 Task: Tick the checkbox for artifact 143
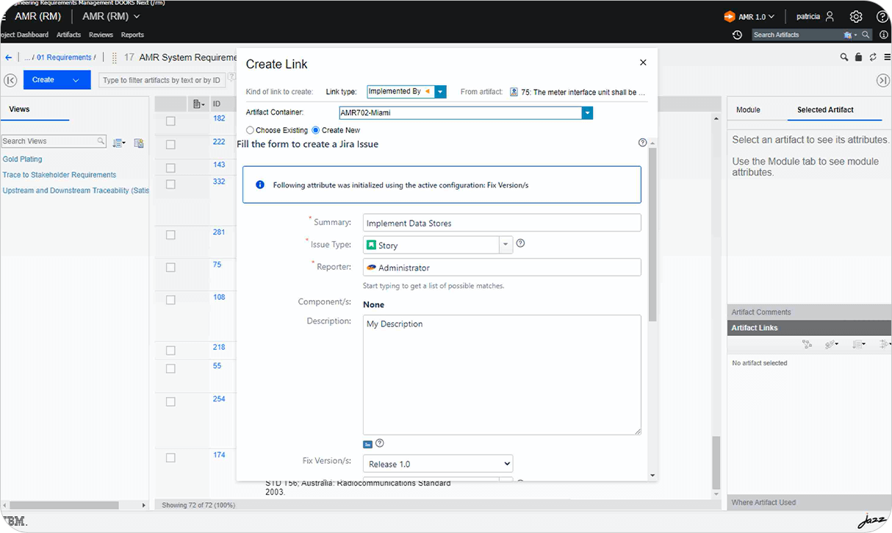[x=170, y=168]
